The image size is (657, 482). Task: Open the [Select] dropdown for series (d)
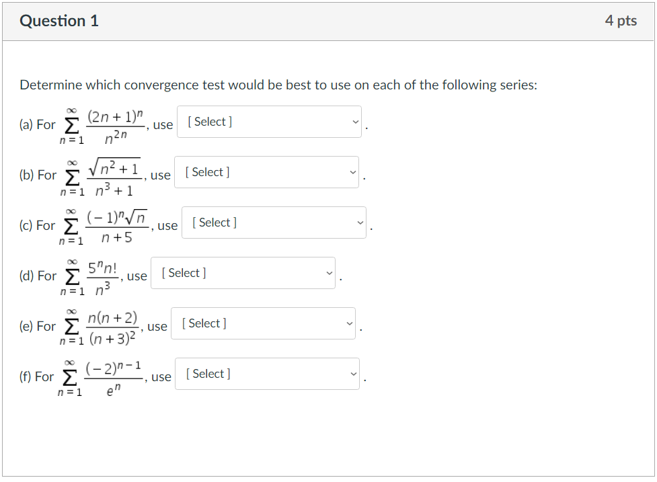click(x=243, y=273)
